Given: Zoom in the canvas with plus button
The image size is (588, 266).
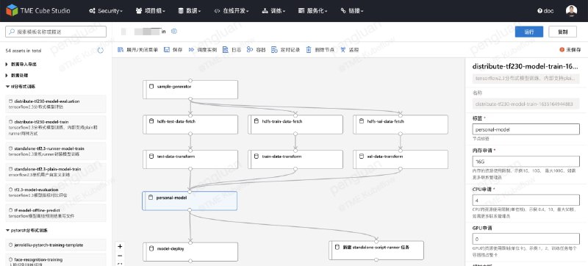Looking at the screenshot, I should click(x=120, y=246).
